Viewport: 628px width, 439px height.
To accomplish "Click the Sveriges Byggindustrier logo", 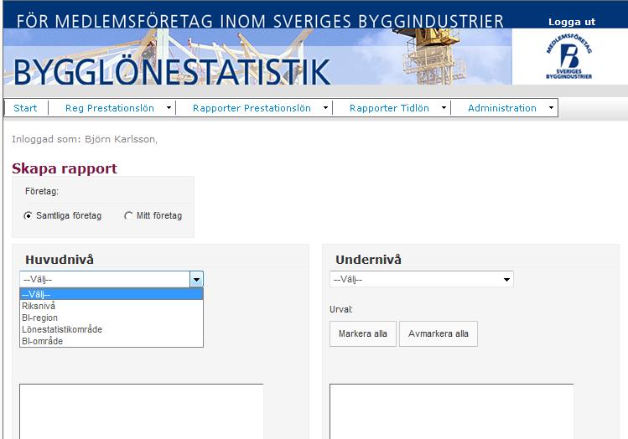I will click(x=568, y=56).
